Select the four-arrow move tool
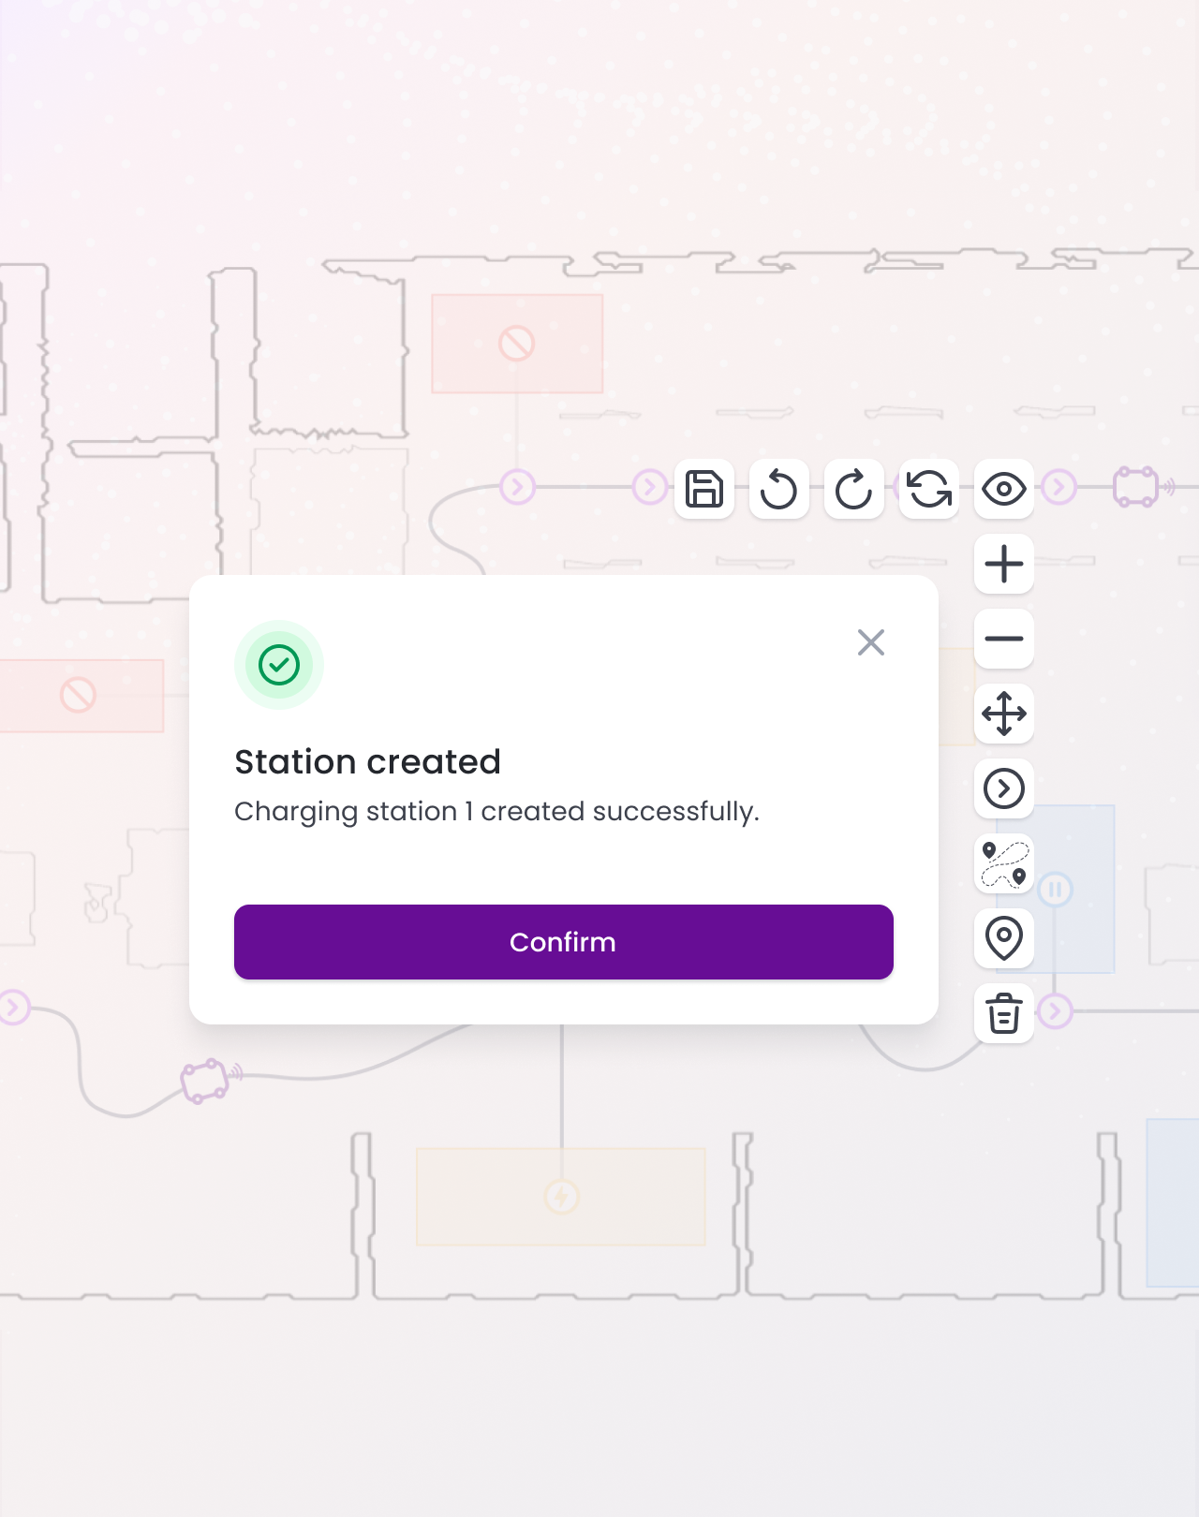The width and height of the screenshot is (1199, 1517). click(1004, 714)
